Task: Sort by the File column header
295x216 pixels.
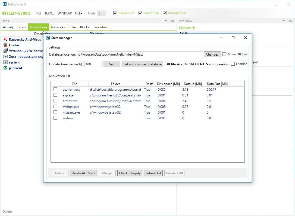Action: tap(75, 84)
